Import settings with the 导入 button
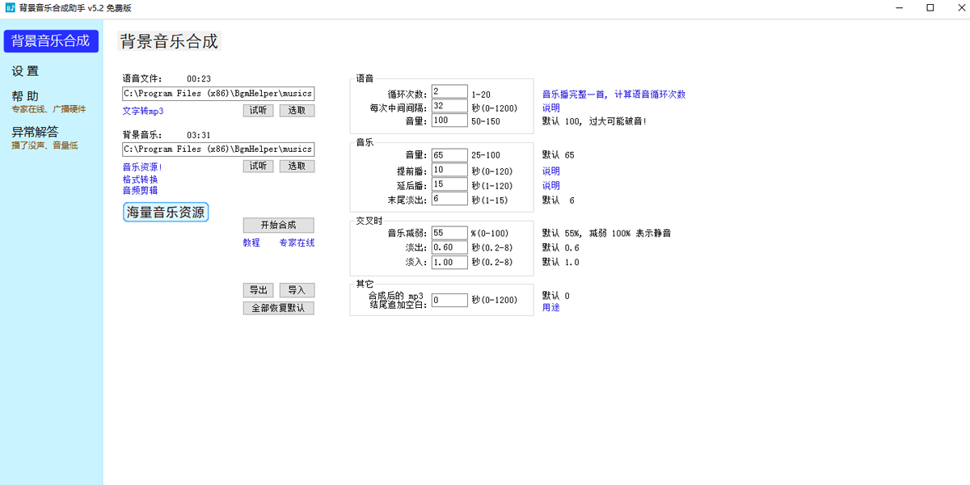Screen dimensions: 970x485 click(296, 289)
